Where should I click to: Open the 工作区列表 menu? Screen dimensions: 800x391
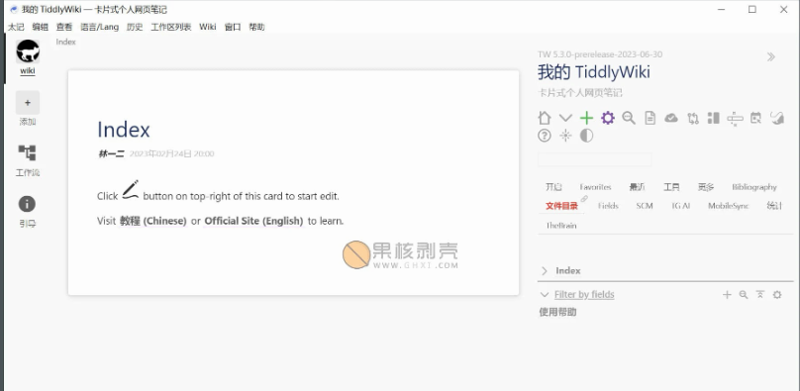coord(171,27)
